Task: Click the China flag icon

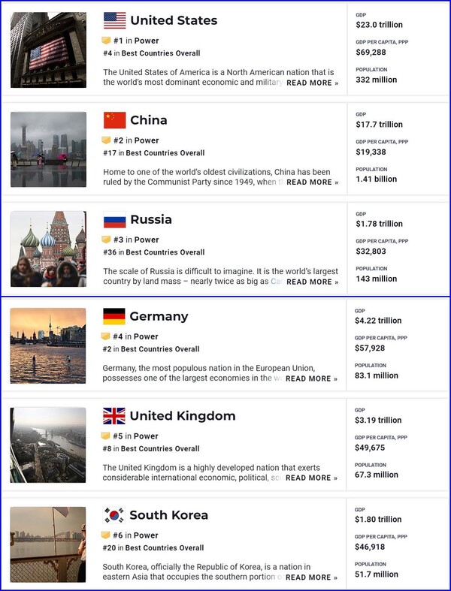Action: click(x=114, y=120)
